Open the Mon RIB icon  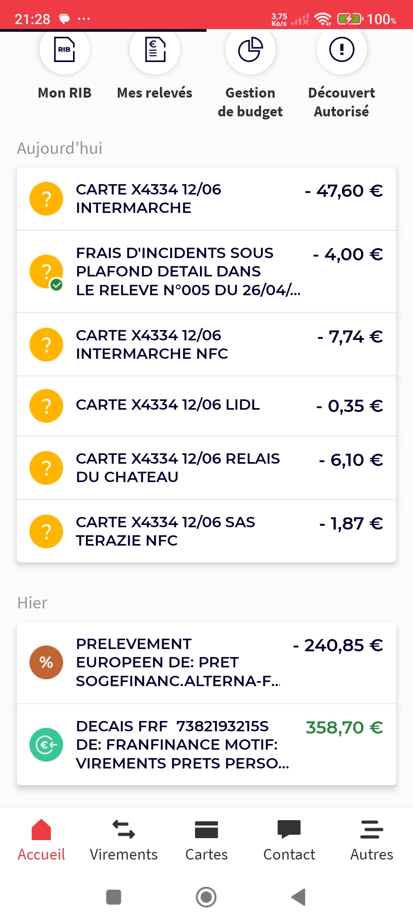[65, 50]
